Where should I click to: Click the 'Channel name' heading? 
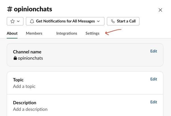27,52
